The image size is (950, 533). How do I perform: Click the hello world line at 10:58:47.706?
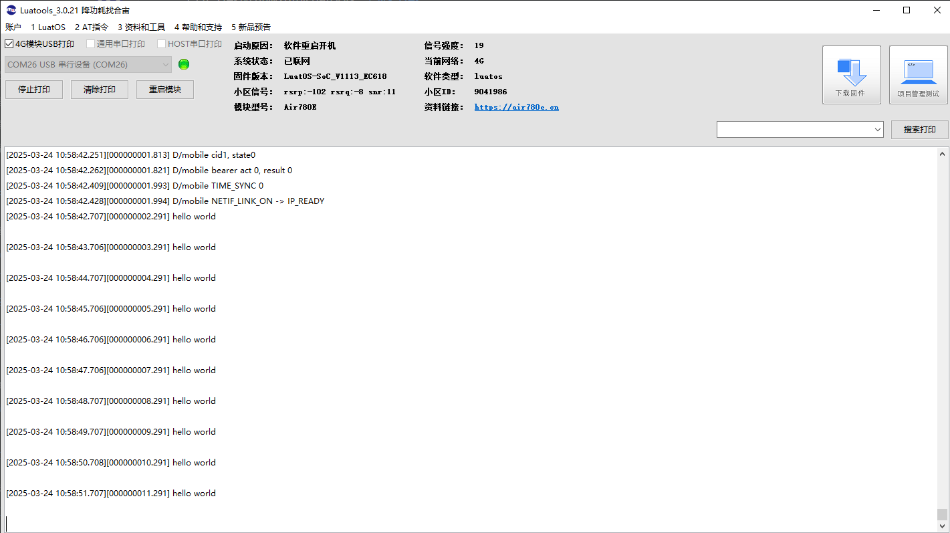pos(111,370)
